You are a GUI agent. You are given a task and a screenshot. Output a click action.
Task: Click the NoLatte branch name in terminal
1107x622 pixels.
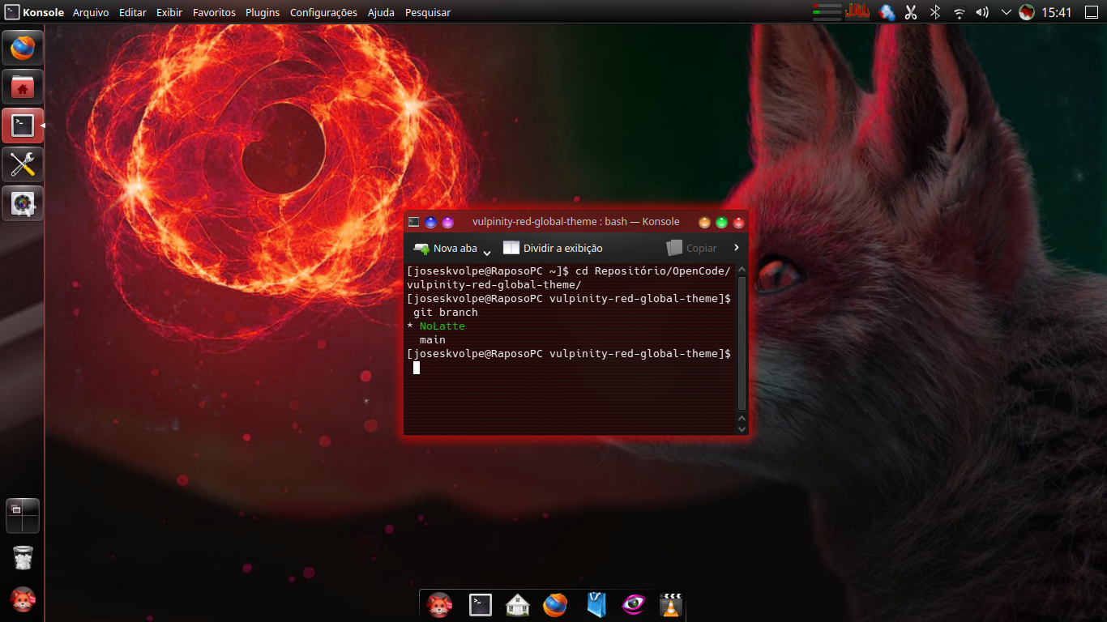pos(442,326)
